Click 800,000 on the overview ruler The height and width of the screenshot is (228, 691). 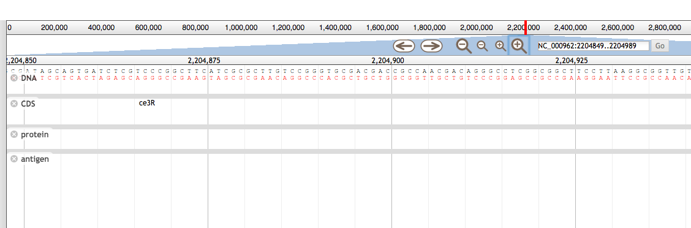coord(195,28)
